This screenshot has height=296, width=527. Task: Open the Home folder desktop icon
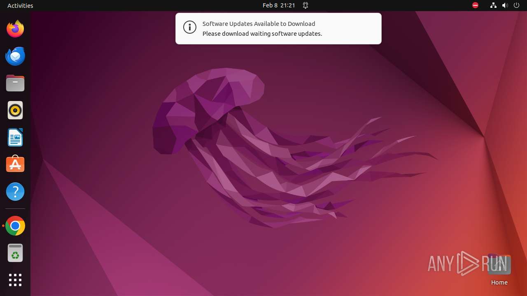tap(499, 270)
